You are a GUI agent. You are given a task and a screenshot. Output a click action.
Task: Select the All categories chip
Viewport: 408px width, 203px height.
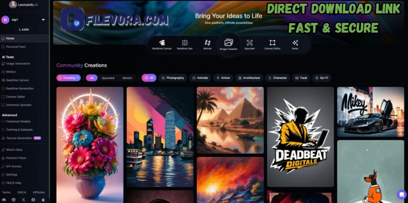pyautogui.click(x=149, y=78)
